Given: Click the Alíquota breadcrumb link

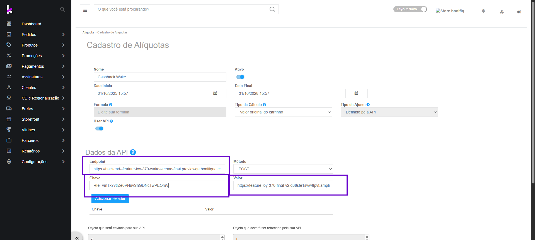Looking at the screenshot, I should tap(88, 33).
